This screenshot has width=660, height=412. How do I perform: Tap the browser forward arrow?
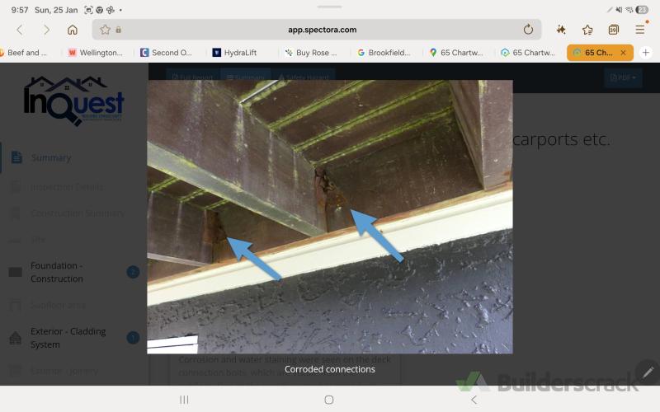46,30
